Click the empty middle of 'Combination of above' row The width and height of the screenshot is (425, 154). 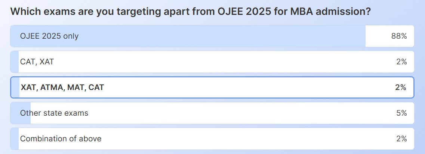(224, 139)
